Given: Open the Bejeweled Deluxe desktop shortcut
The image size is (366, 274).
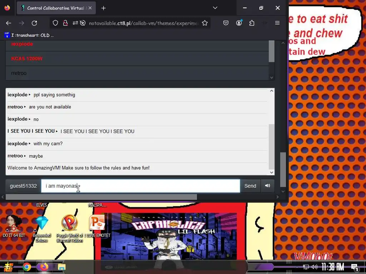Looking at the screenshot, I should pos(41,229).
